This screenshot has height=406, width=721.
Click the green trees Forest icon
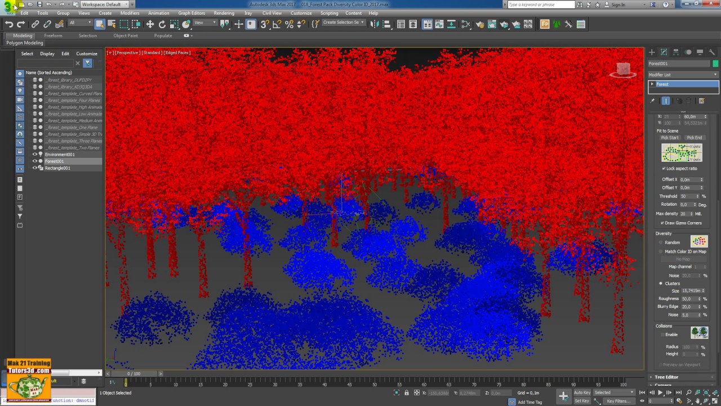click(x=557, y=24)
